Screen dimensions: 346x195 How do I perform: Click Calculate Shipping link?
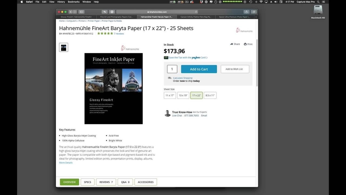183,78
